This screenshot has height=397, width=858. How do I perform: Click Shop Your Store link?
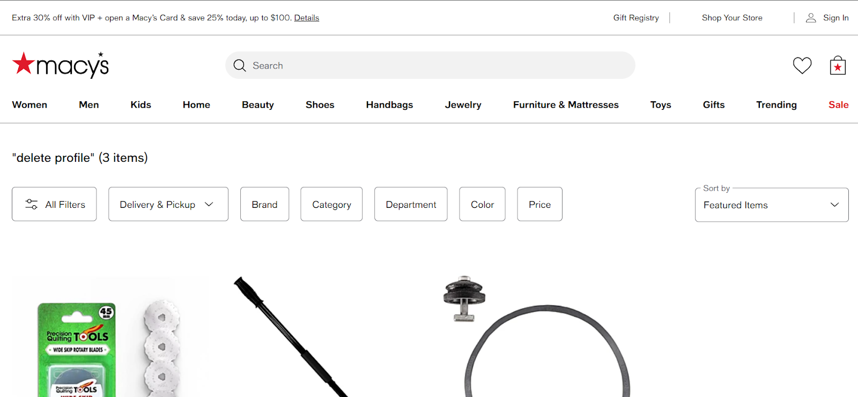click(x=732, y=18)
